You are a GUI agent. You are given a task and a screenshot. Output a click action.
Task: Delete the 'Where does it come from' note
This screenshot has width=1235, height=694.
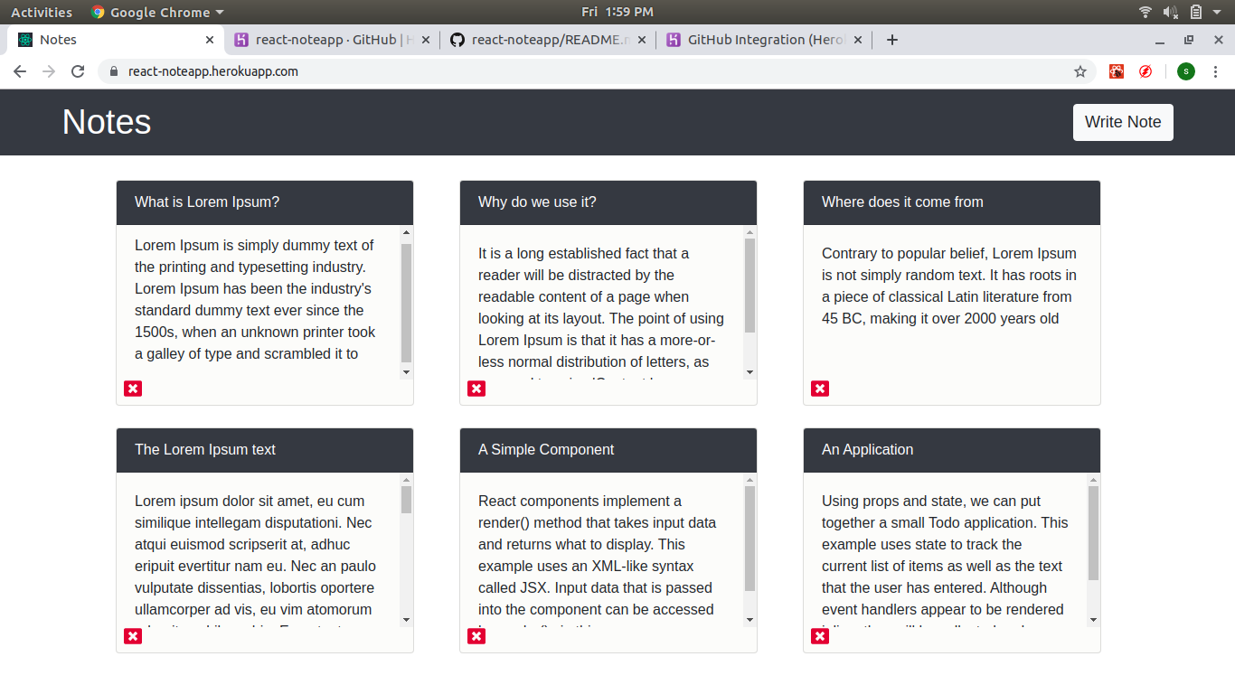820,389
